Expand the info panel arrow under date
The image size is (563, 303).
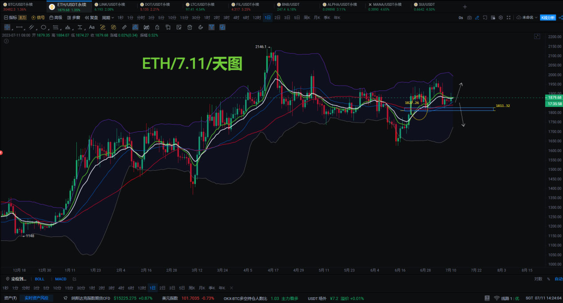coord(6,41)
